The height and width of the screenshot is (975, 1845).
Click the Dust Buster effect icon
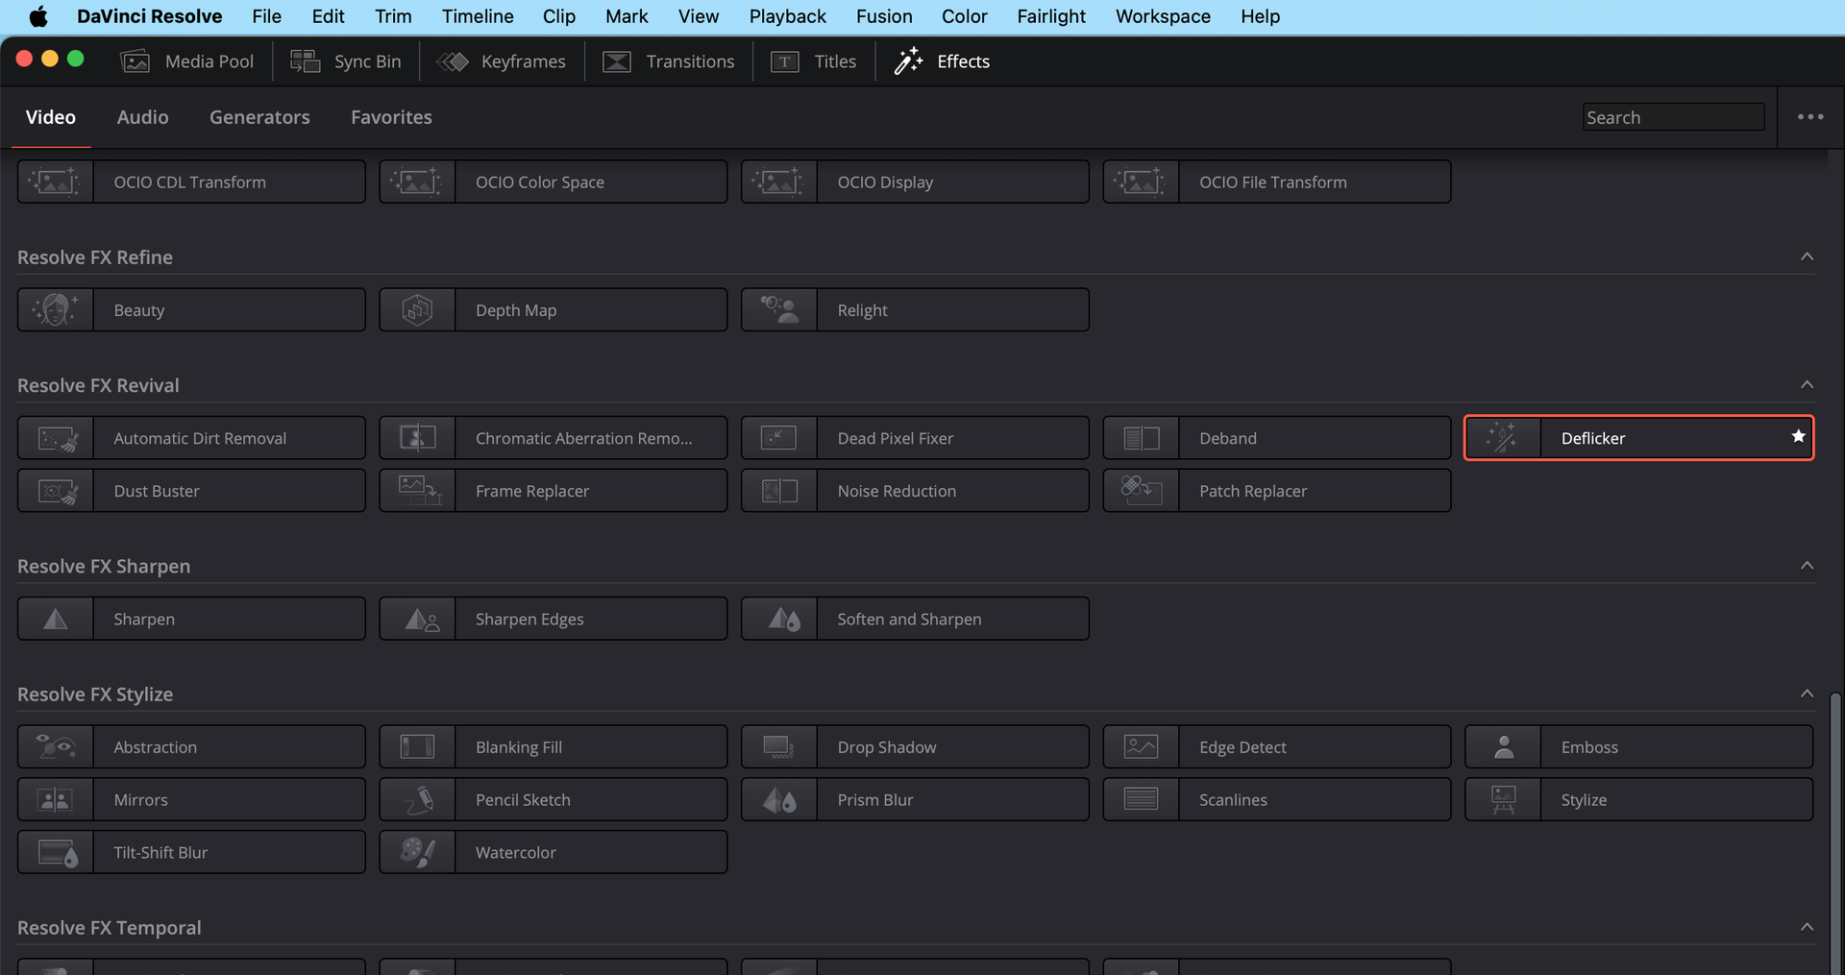(56, 491)
